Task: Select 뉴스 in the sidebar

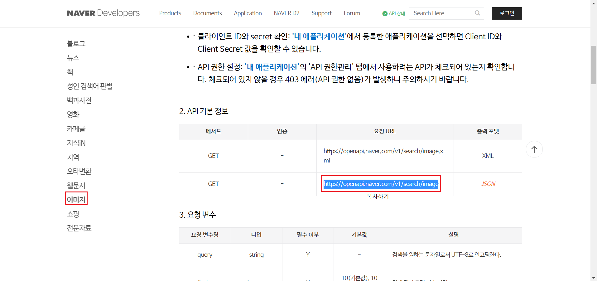Action: pos(73,58)
